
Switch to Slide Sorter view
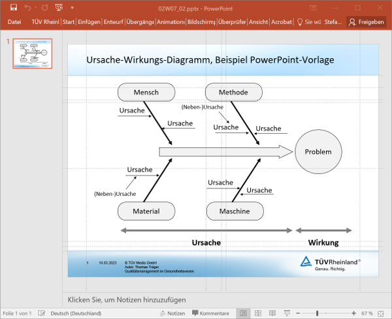pos(257,313)
